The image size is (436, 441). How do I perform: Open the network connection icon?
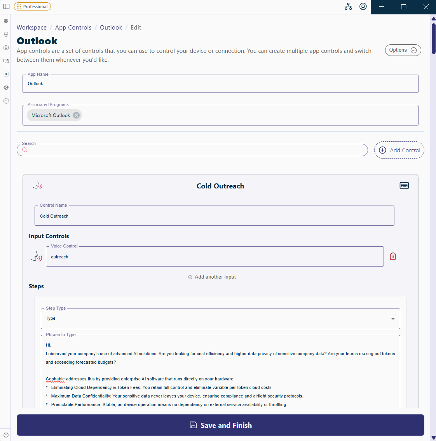pos(348,7)
